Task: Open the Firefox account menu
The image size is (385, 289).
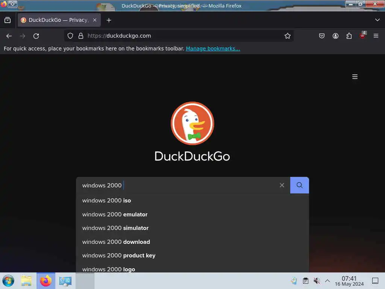Action: coord(335,36)
